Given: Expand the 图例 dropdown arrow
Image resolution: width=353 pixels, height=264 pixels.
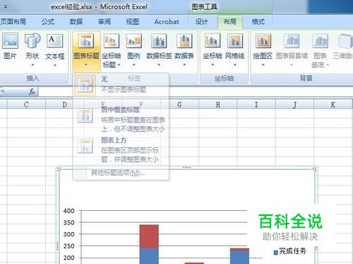Looking at the screenshot, I should coord(133,64).
